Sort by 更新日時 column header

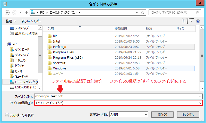coord(128,29)
